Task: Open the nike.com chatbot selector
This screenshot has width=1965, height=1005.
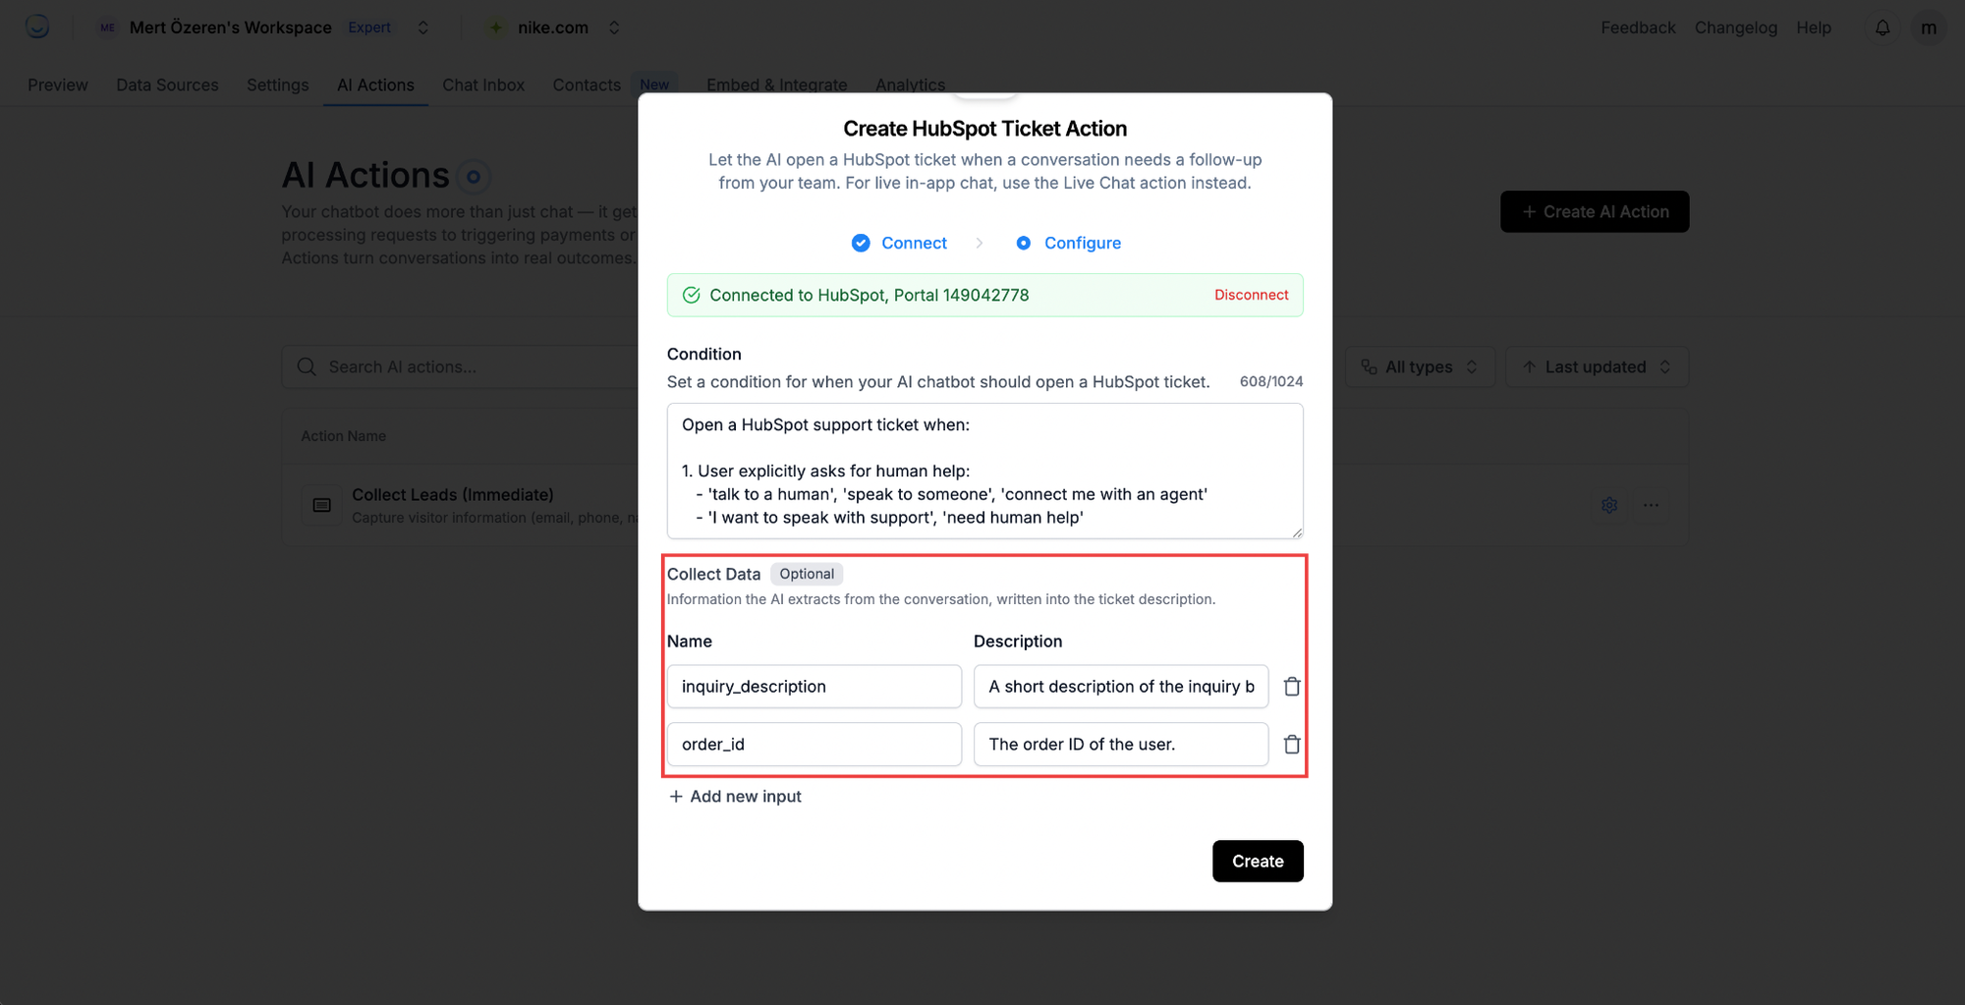Action: coord(554,28)
